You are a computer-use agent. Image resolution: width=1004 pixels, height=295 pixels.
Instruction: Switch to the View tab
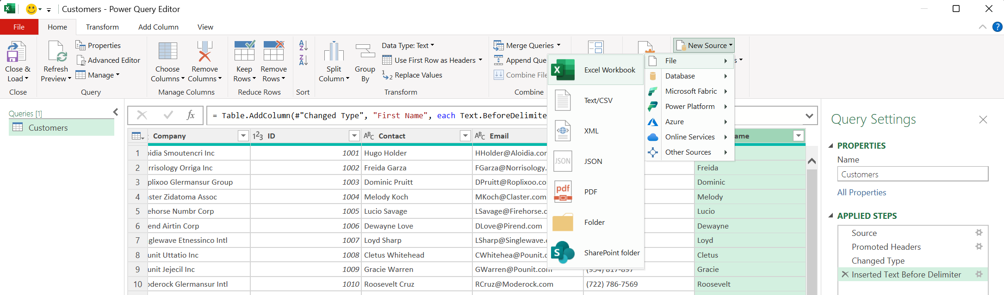point(205,27)
